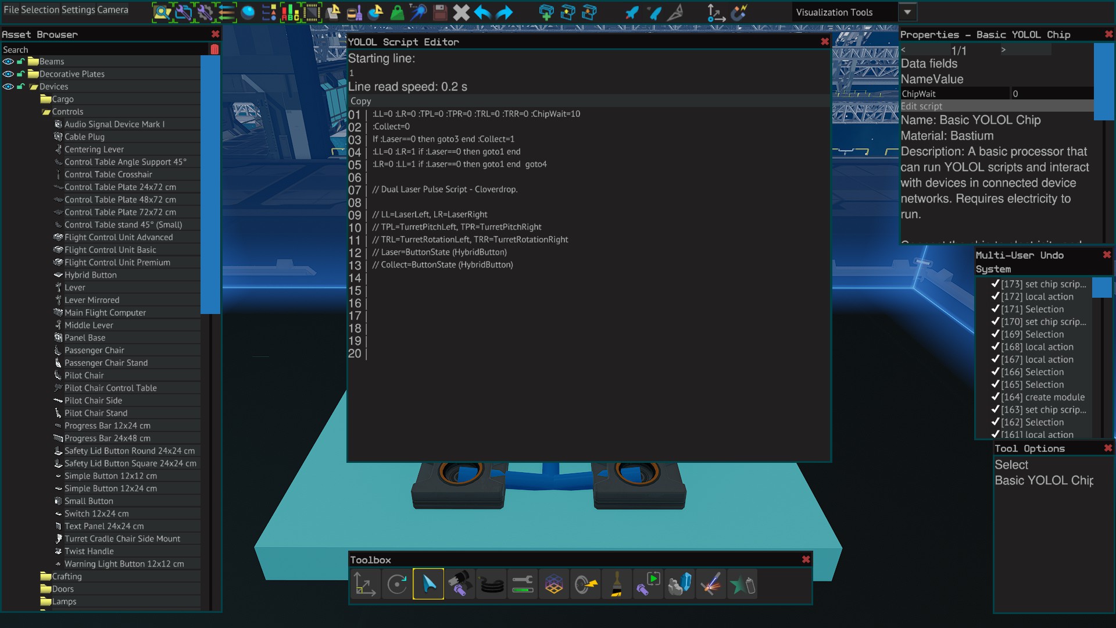The height and width of the screenshot is (628, 1116).
Task: Click the rotate tool in Toolbox
Action: 397,584
